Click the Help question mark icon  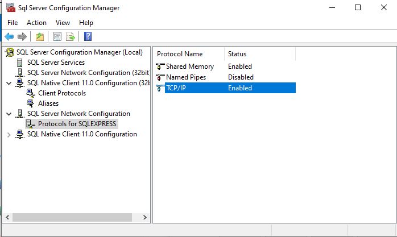click(88, 37)
